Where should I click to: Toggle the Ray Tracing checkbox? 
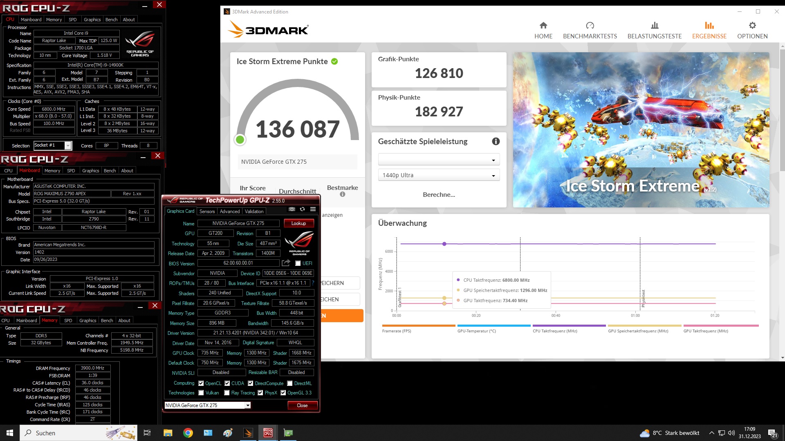tap(227, 393)
